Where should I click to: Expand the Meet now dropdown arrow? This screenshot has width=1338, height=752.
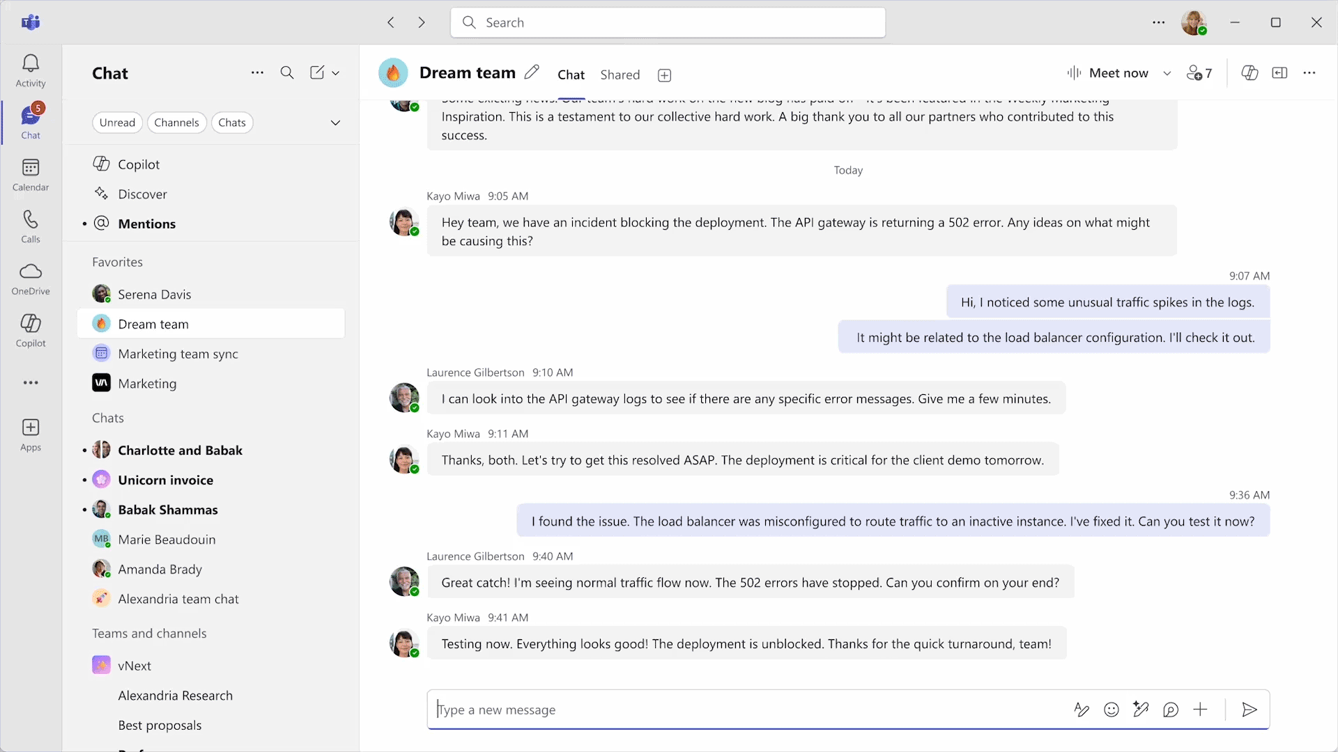click(1167, 73)
